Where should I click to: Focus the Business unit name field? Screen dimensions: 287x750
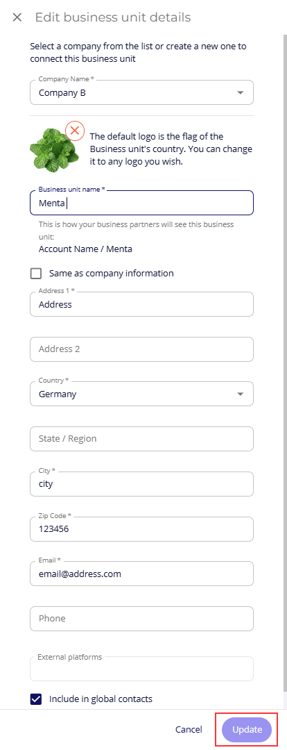141,203
